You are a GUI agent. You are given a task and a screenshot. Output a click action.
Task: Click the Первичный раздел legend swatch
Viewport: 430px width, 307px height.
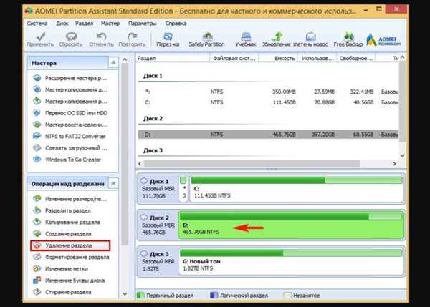tap(140, 296)
